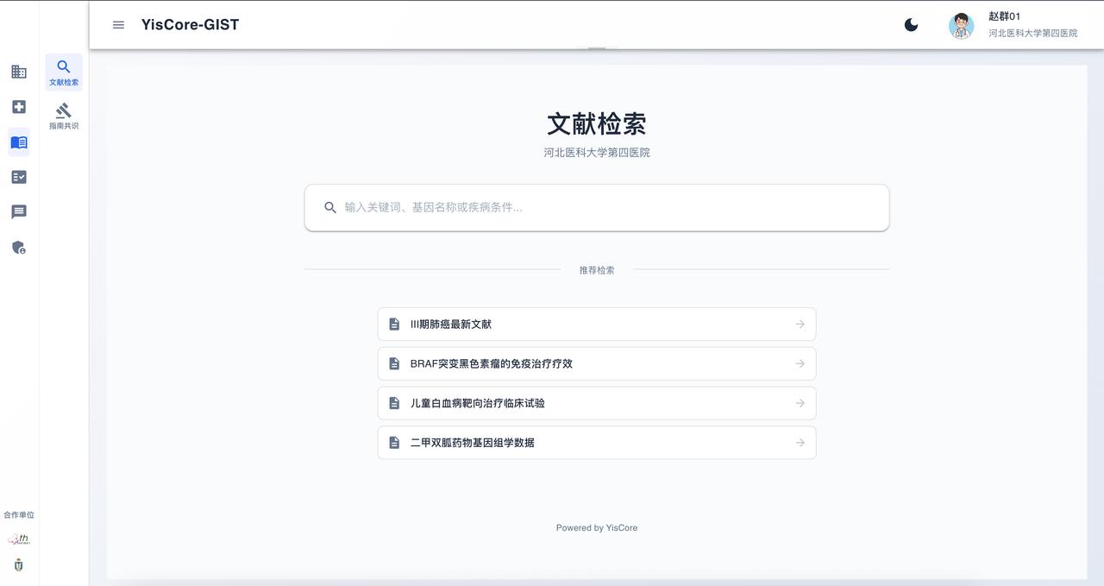Expand the 二甲双胍药物基因组学数据 suggestion arrow
1104x586 pixels.
pyautogui.click(x=799, y=442)
